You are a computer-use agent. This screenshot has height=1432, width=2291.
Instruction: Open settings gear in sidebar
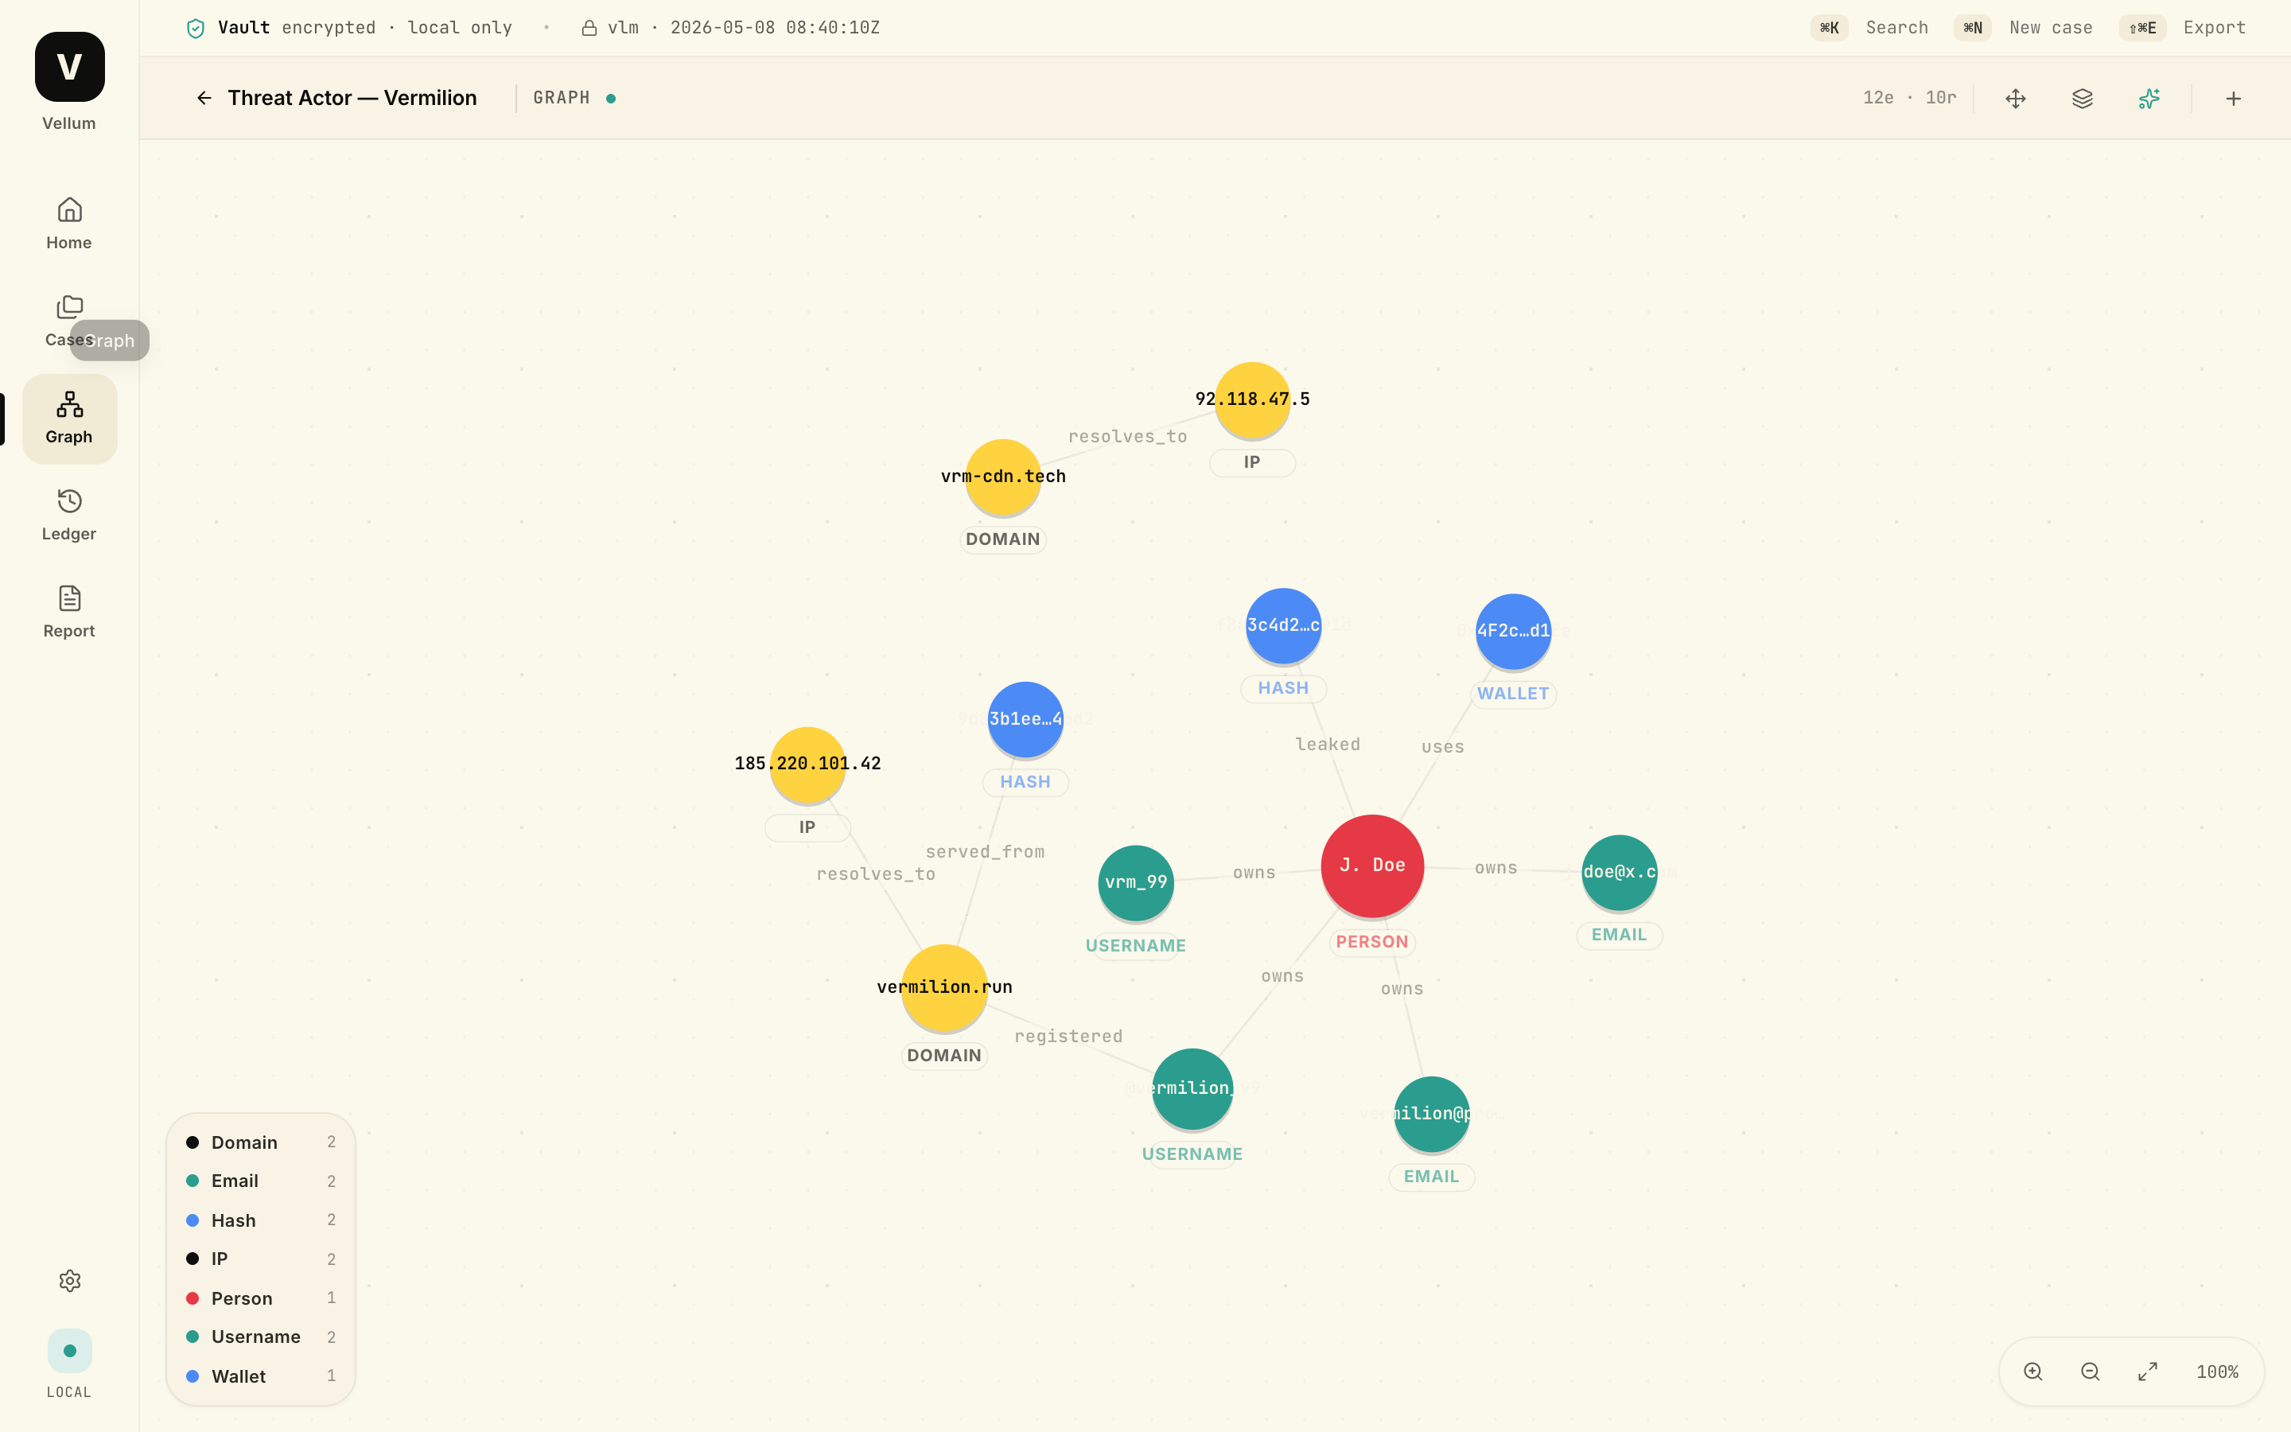(69, 1282)
